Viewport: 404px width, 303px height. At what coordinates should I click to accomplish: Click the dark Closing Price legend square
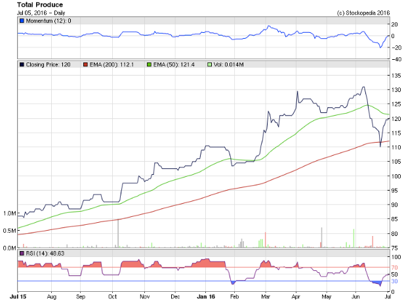(22, 64)
